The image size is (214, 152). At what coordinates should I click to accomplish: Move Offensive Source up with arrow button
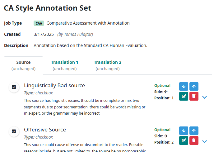194,131
